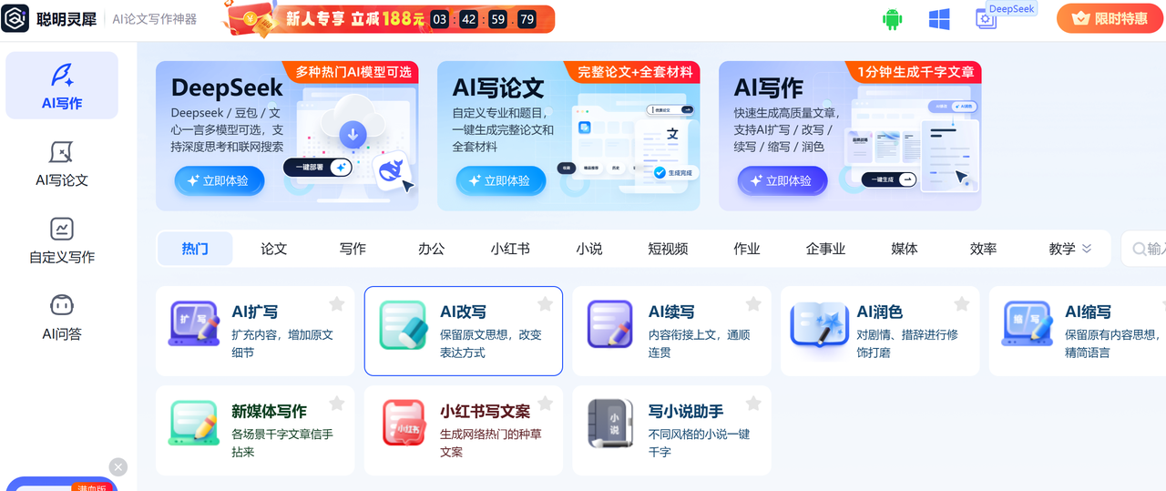Favorite 写小说助手 with its star

(x=753, y=404)
